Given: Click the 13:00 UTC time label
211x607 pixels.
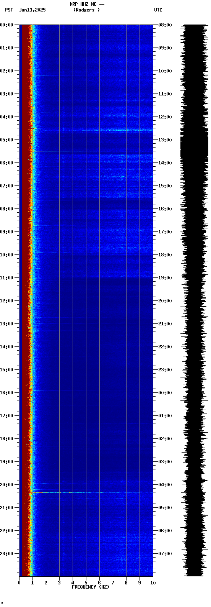Looking at the screenshot, I should tap(165, 140).
